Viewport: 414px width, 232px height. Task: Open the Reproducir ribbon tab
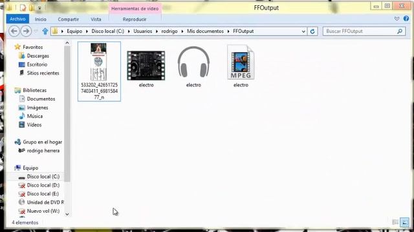[135, 19]
